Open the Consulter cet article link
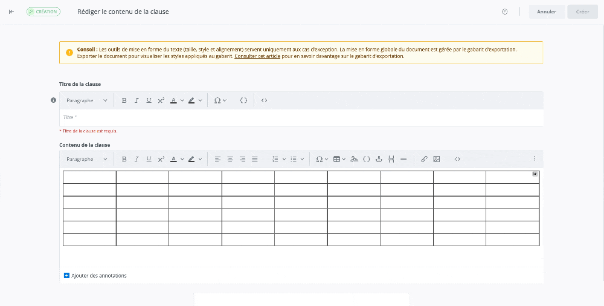Viewport: 604px width, 306px height. pyautogui.click(x=257, y=56)
